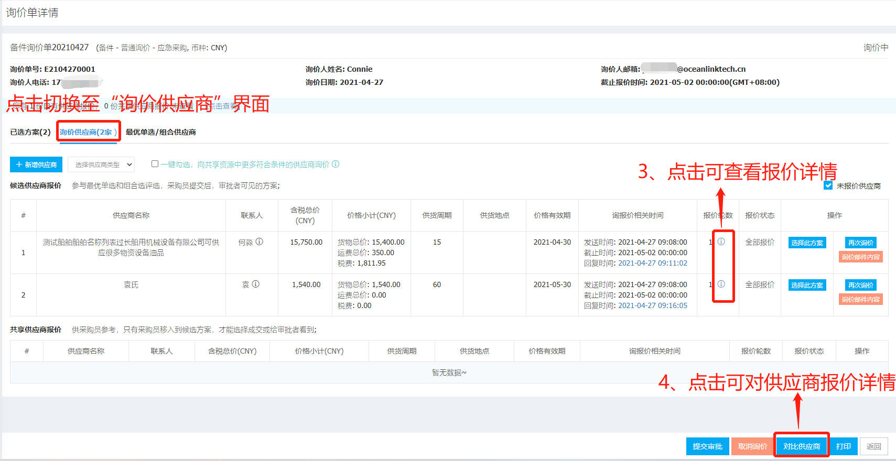Open 询价邮件内容 for supplier row 1
The width and height of the screenshot is (896, 461).
click(x=861, y=257)
